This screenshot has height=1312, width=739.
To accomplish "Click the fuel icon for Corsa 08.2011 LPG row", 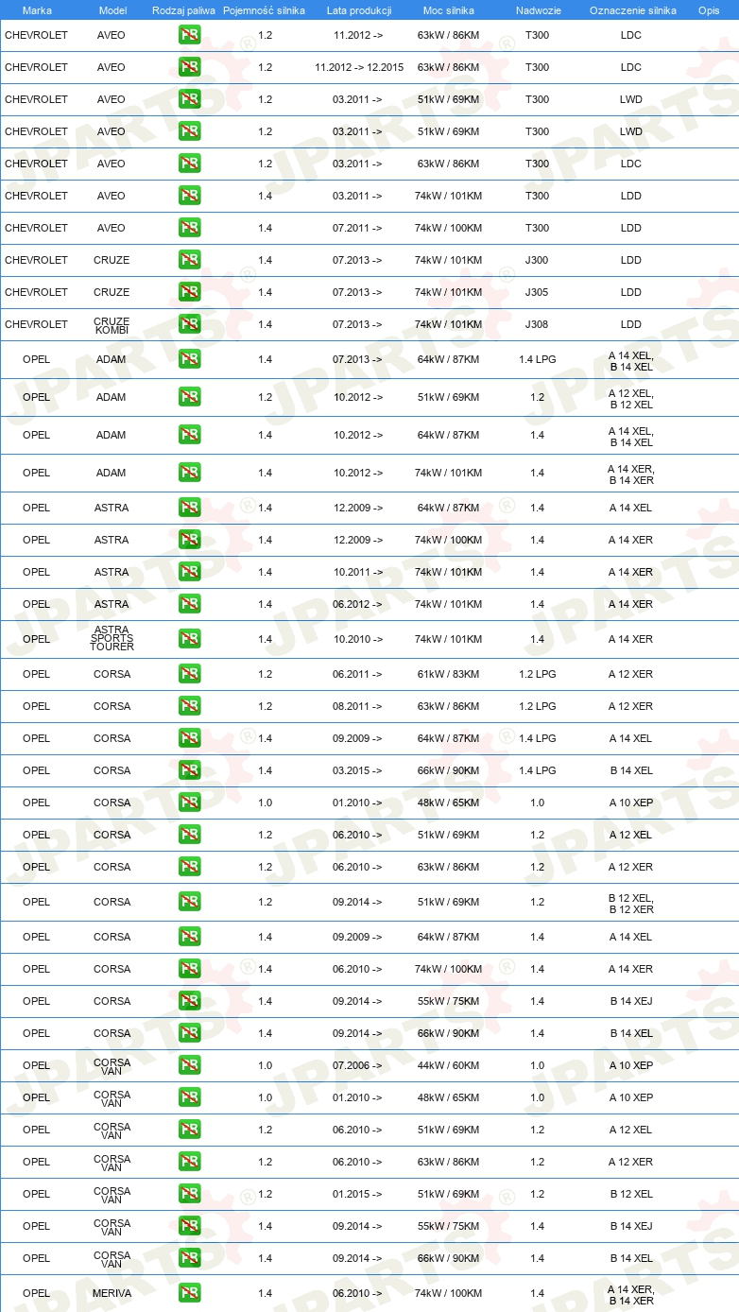I will (x=189, y=706).
